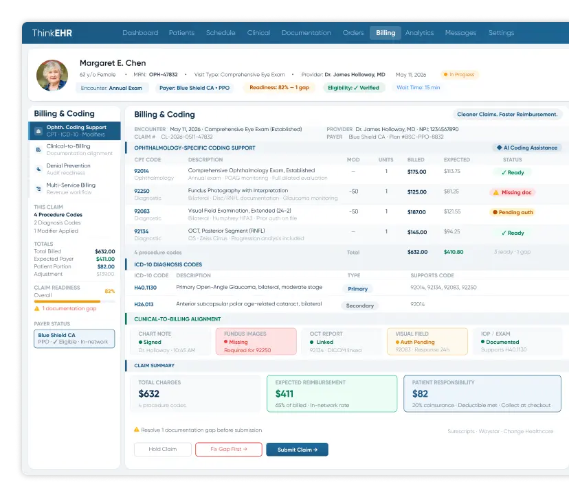Open the Fundus Images Missing card

click(x=256, y=342)
